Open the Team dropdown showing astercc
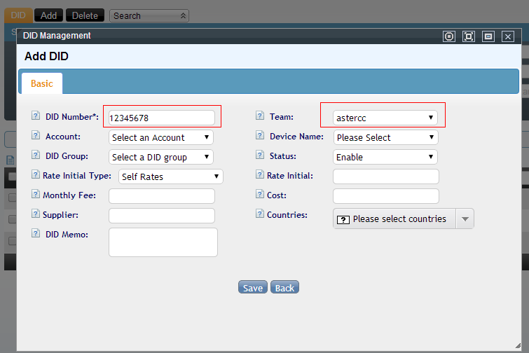This screenshot has width=529, height=353. 385,118
